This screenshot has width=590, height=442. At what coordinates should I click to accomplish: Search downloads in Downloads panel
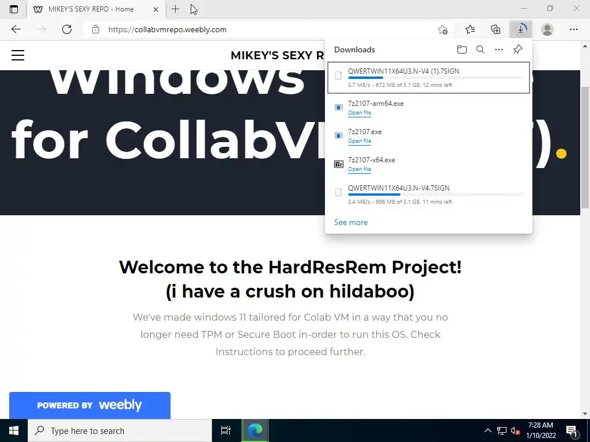(481, 49)
